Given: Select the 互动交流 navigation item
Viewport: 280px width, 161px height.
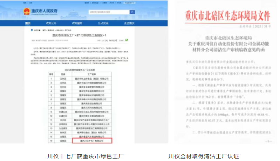Looking at the screenshot, I should pyautogui.click(x=103, y=23).
